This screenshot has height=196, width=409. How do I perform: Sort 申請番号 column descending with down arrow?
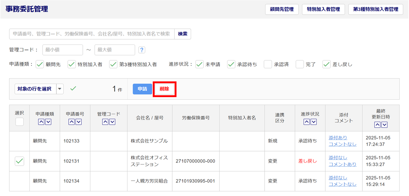[79, 122]
